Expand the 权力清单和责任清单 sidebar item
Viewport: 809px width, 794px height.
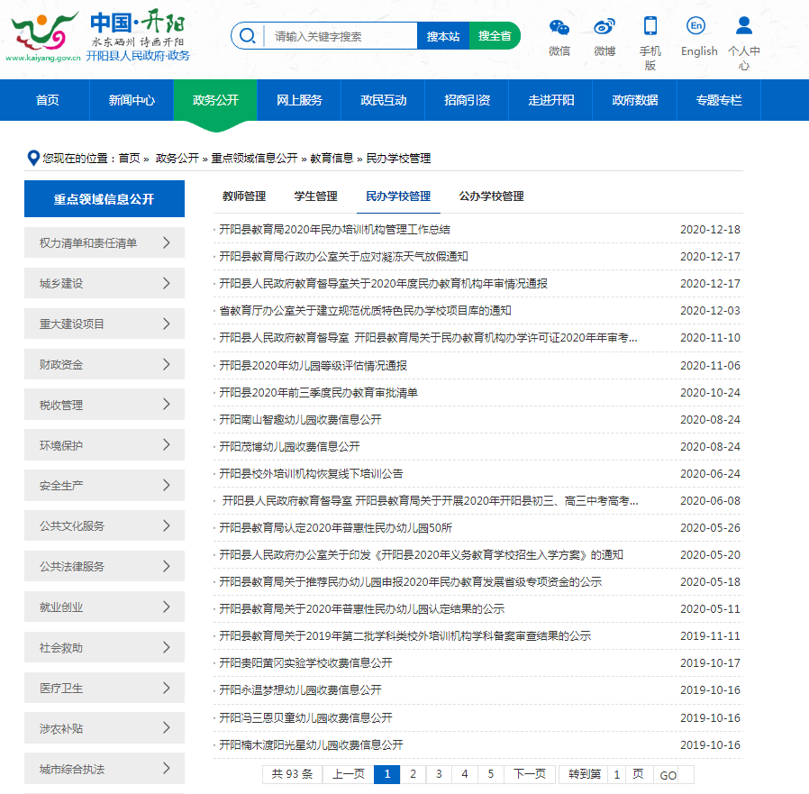(x=167, y=242)
